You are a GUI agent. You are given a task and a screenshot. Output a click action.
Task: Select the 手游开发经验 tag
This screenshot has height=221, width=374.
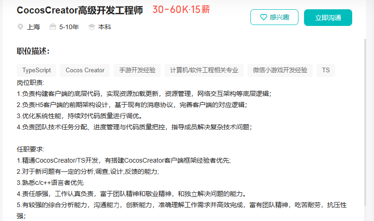137,70
